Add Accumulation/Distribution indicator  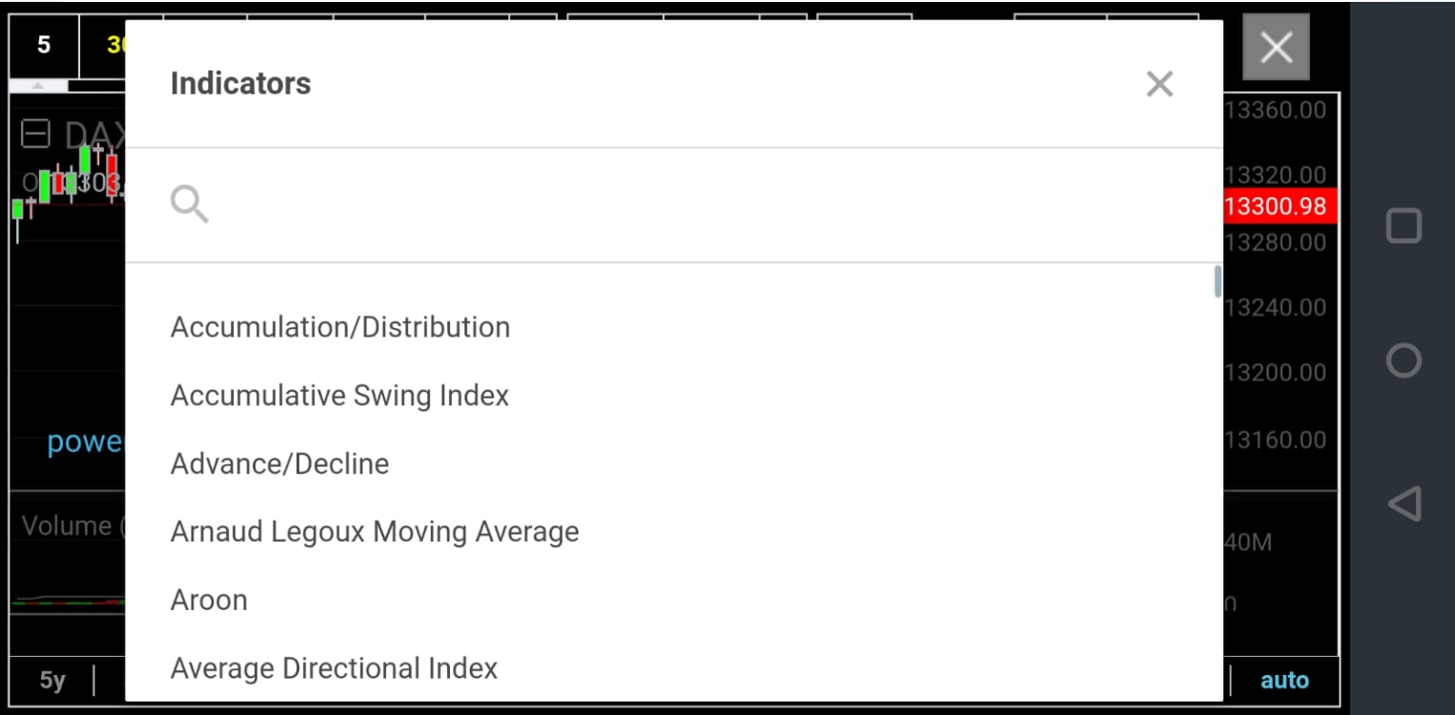coord(340,327)
